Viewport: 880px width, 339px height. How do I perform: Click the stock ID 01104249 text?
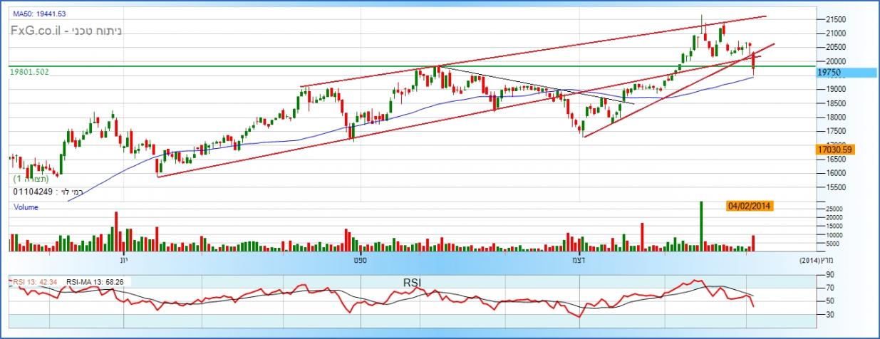pos(34,192)
